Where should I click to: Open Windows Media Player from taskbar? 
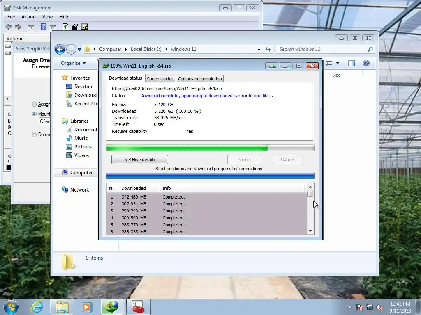click(86, 307)
